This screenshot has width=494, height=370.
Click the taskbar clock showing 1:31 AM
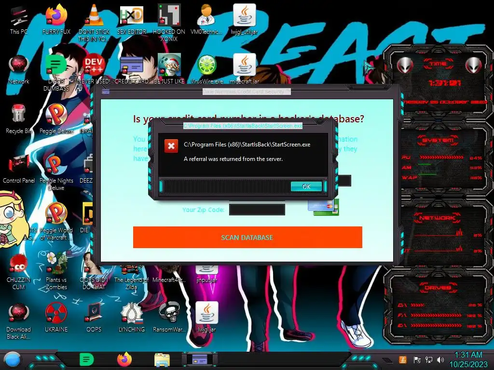(468, 359)
